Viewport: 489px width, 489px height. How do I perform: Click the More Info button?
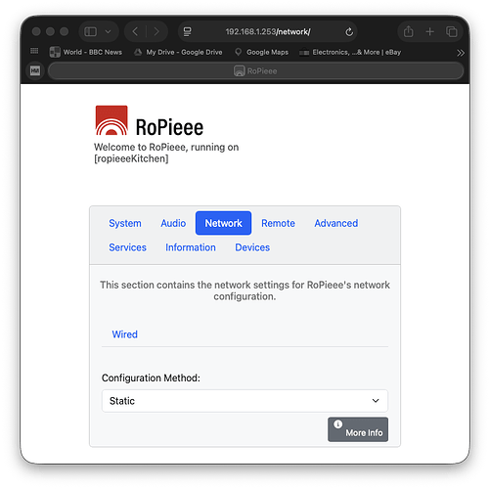[x=358, y=429]
